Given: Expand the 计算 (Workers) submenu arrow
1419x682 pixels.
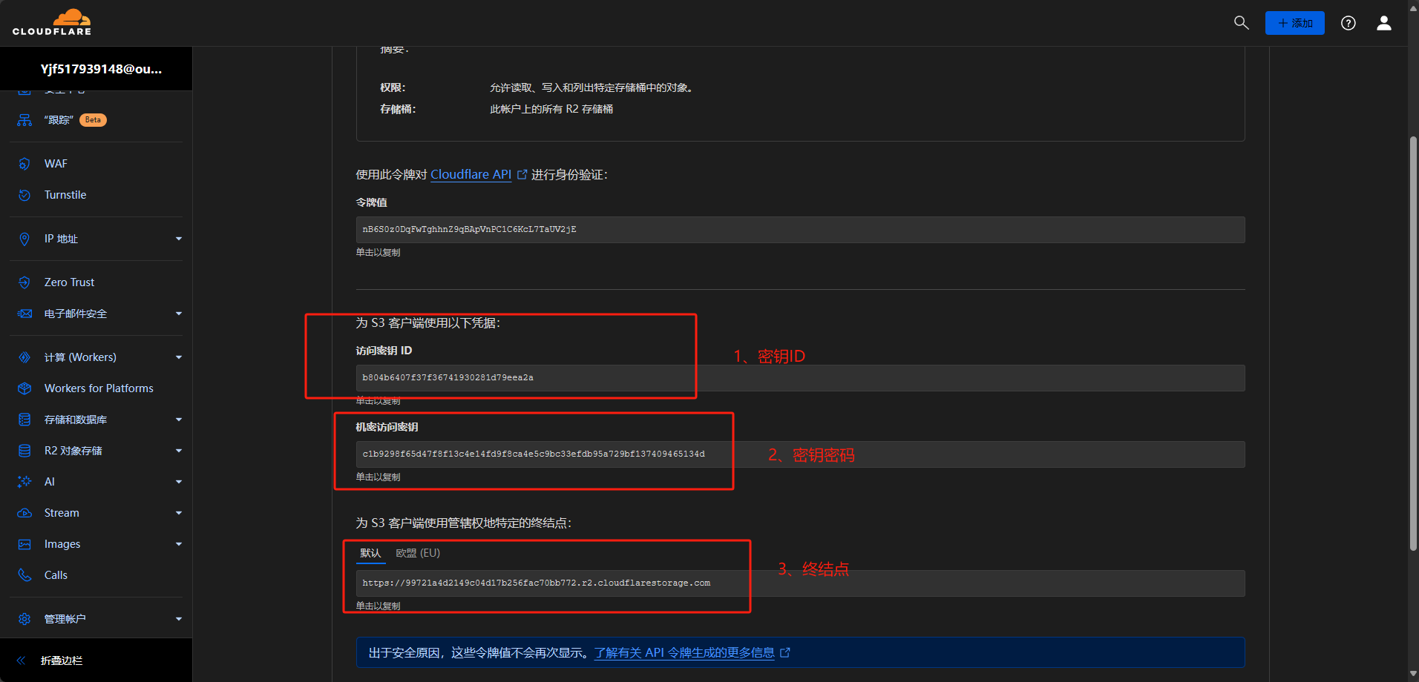Looking at the screenshot, I should point(179,357).
